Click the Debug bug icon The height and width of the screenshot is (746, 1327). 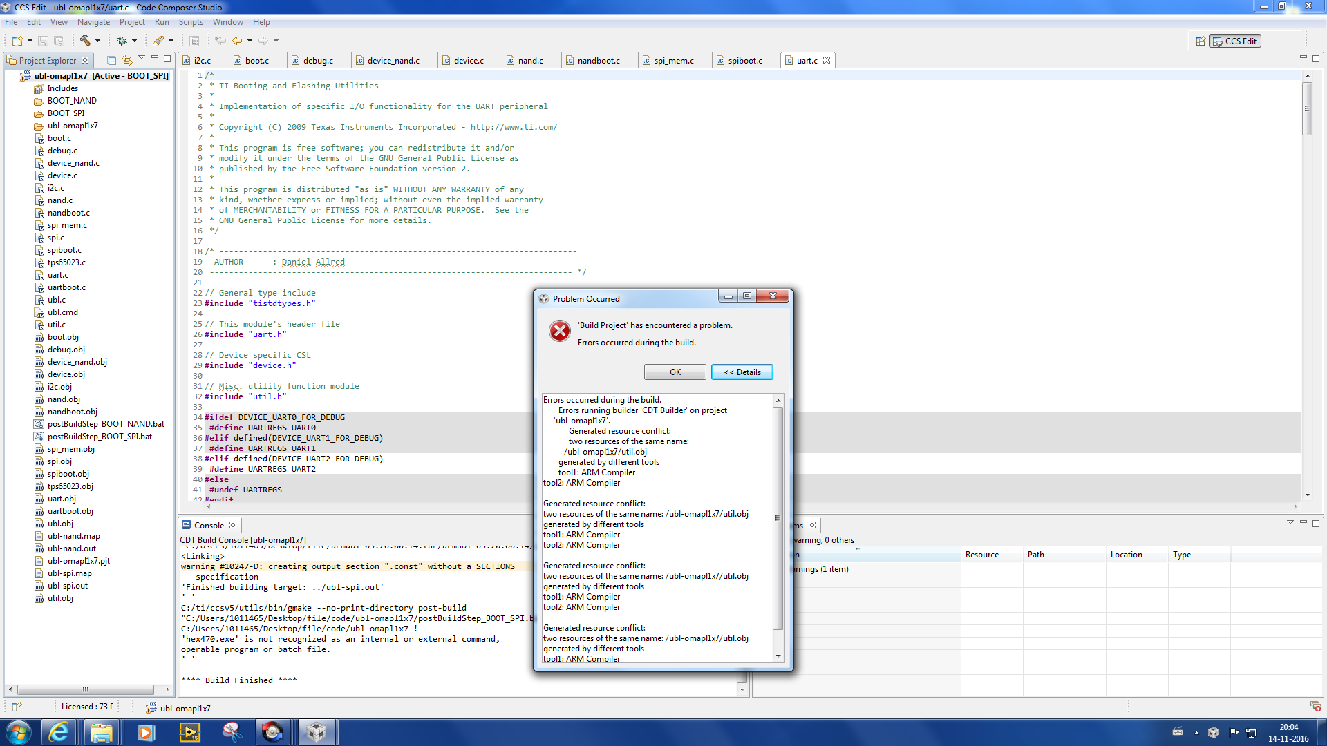[x=122, y=41]
